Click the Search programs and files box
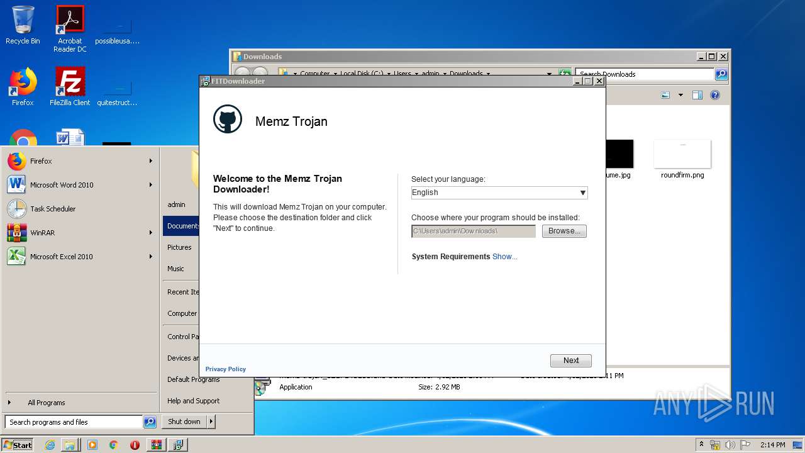The image size is (805, 453). (x=74, y=422)
